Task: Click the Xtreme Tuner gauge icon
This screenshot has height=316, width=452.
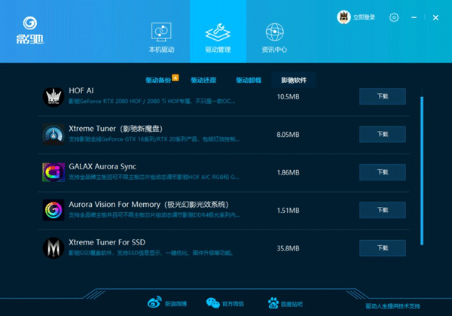Action: click(x=53, y=135)
